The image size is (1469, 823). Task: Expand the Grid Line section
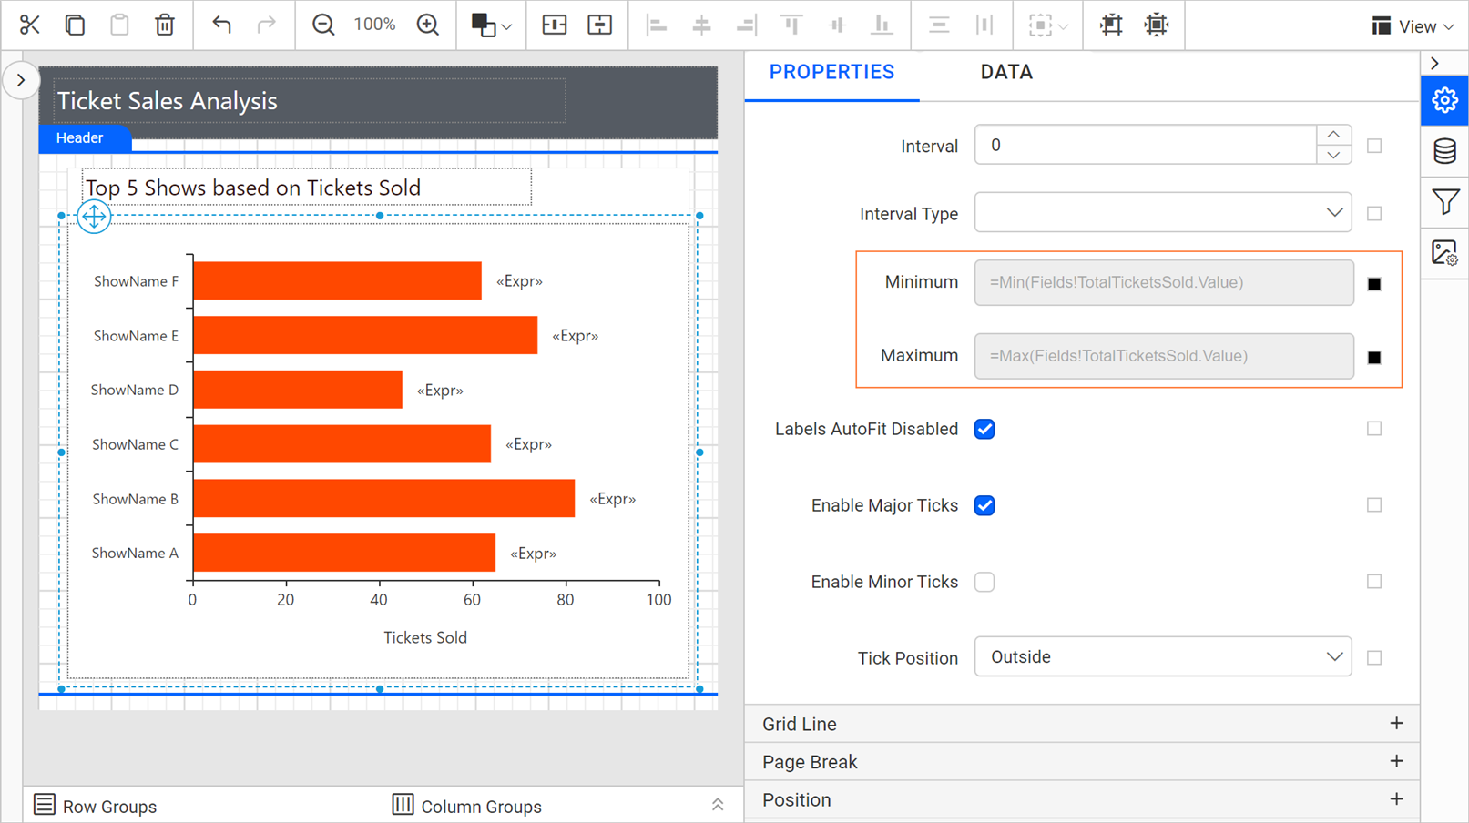point(1082,724)
